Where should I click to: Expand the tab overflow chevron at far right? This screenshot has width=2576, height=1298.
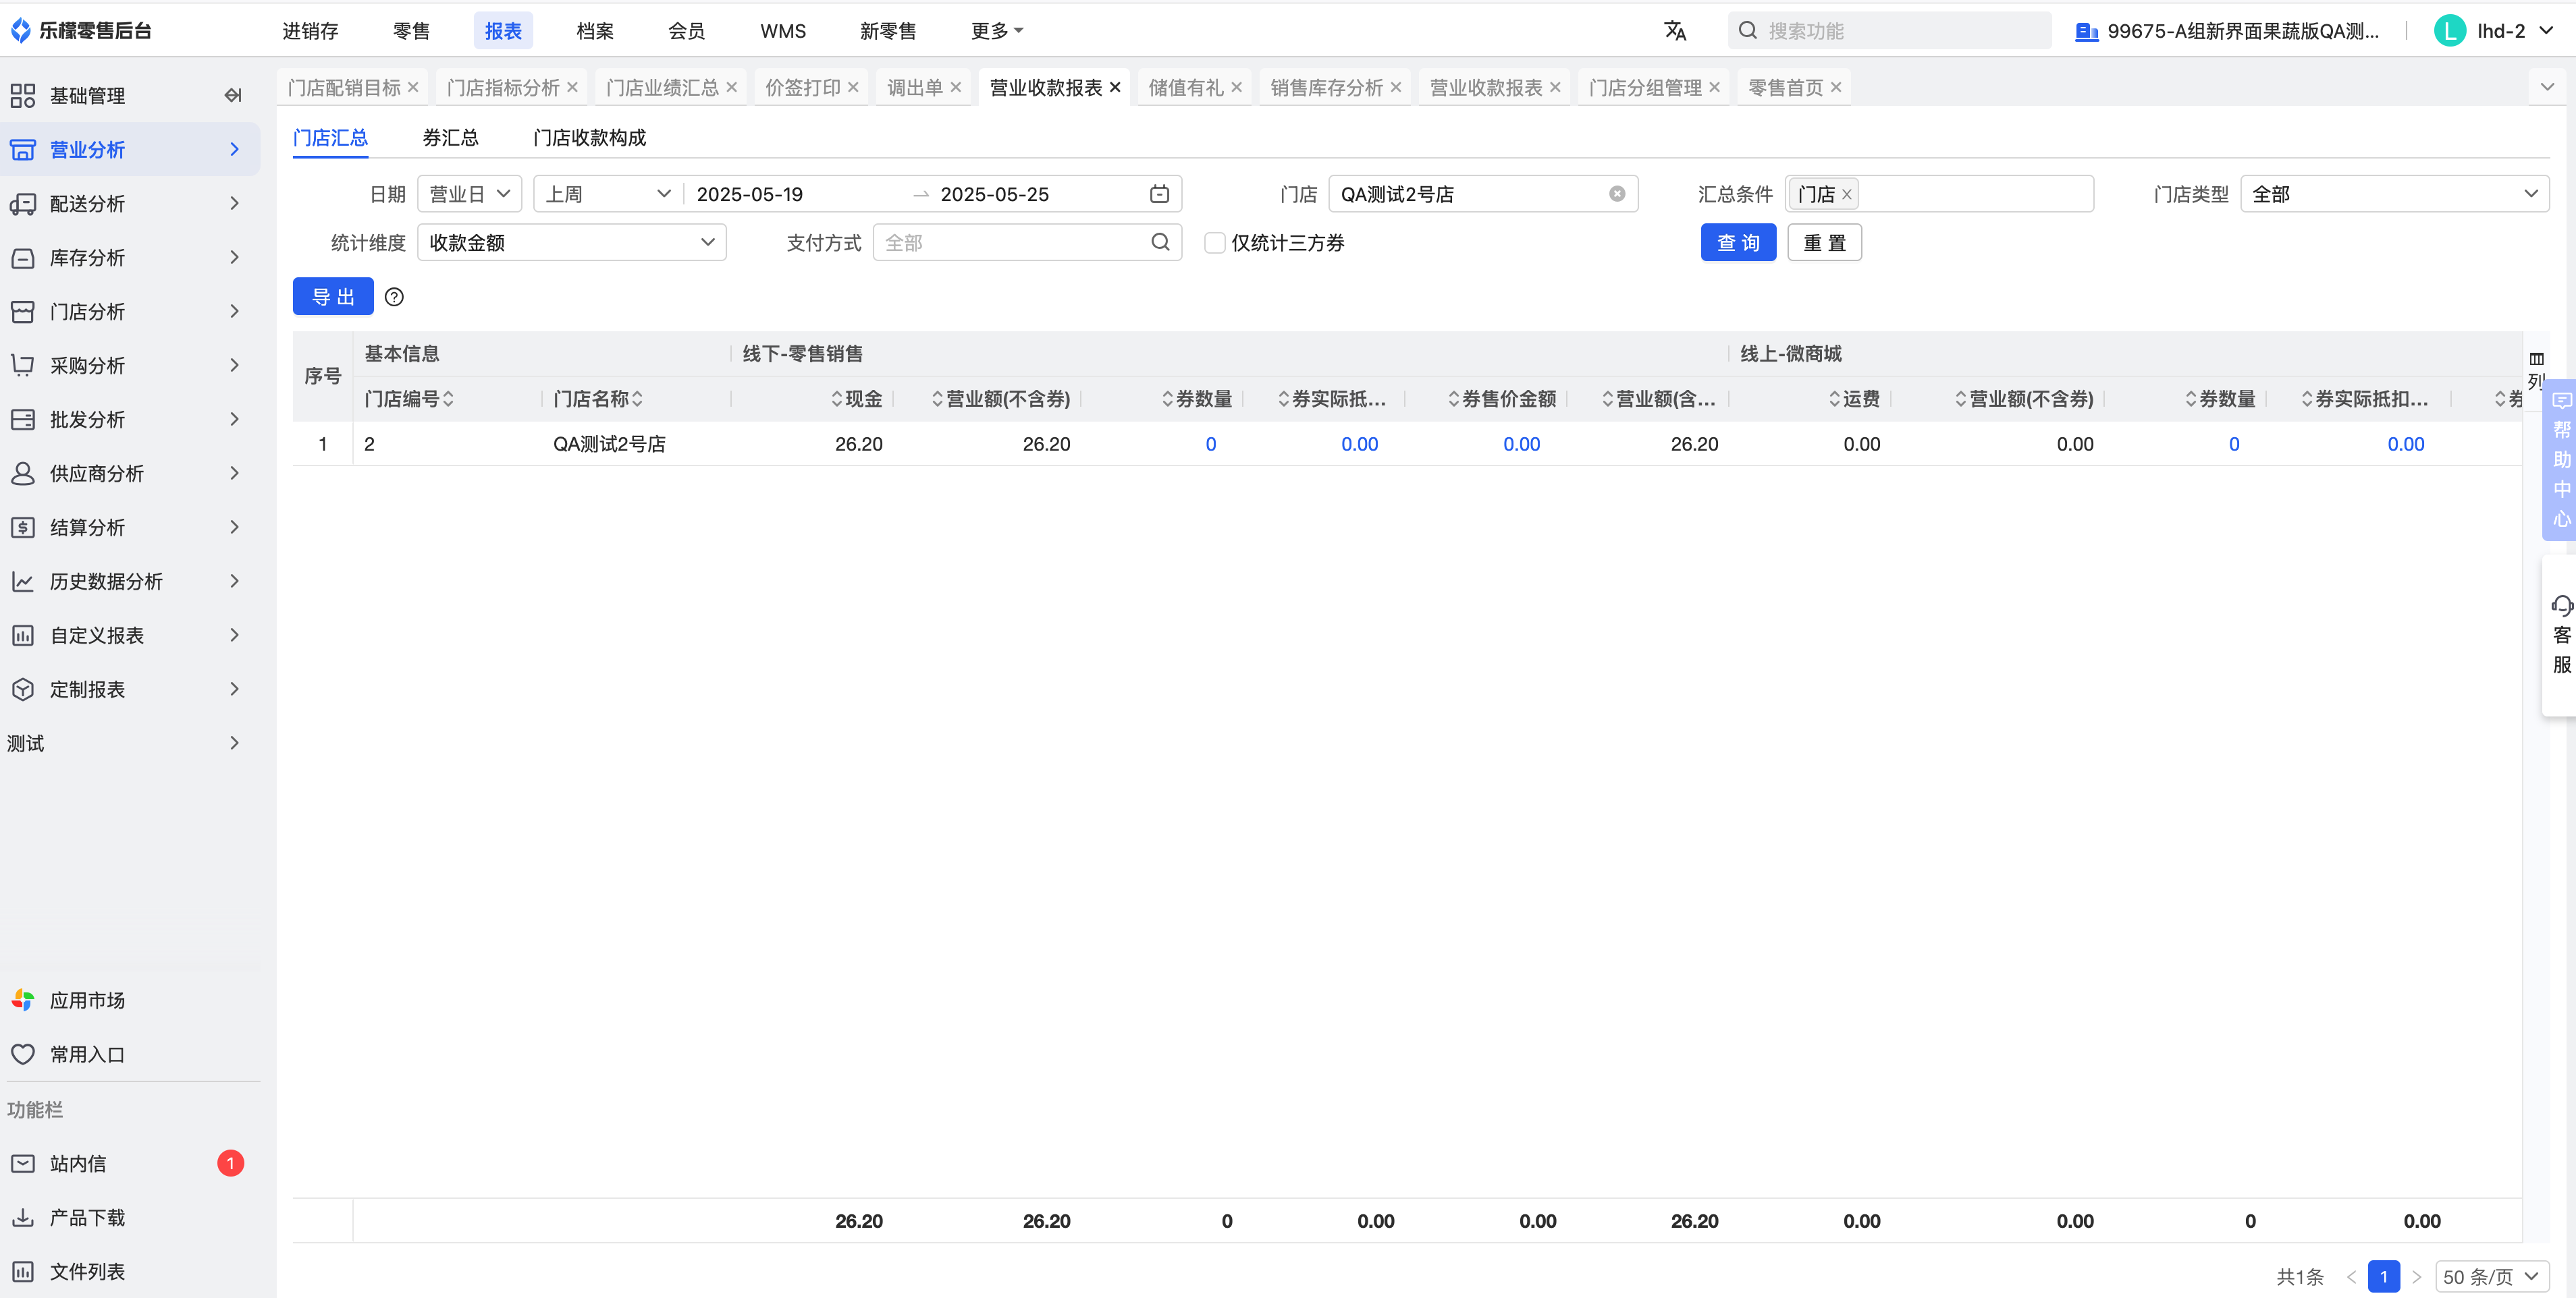(x=2548, y=87)
